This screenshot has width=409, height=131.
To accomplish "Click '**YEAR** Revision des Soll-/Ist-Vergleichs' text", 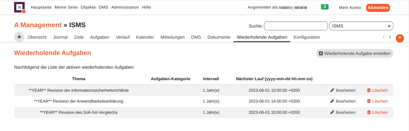I will click(x=79, y=112).
